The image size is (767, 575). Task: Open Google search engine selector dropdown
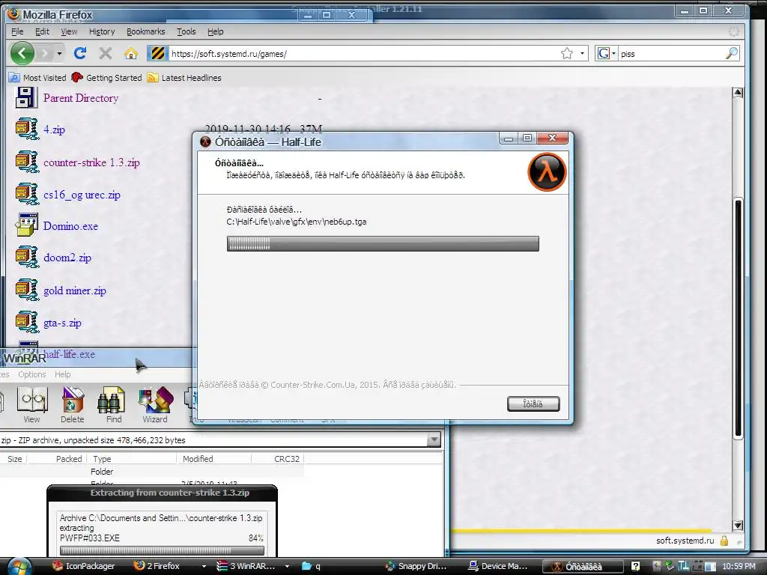point(607,53)
